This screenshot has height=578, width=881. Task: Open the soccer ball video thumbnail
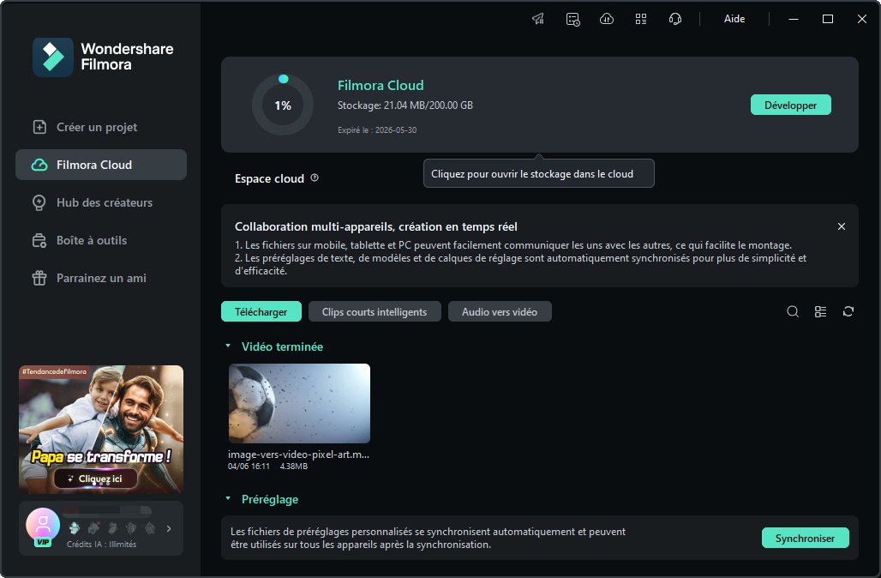pos(299,403)
